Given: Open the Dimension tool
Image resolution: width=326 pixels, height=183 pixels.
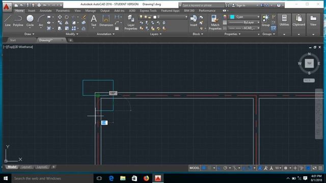Looking at the screenshot, I should coord(106,21).
